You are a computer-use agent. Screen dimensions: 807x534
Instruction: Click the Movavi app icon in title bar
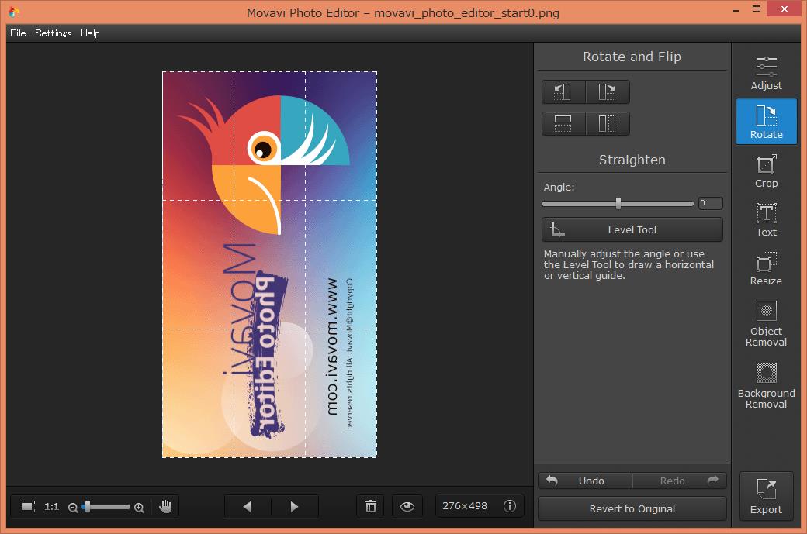click(x=14, y=12)
